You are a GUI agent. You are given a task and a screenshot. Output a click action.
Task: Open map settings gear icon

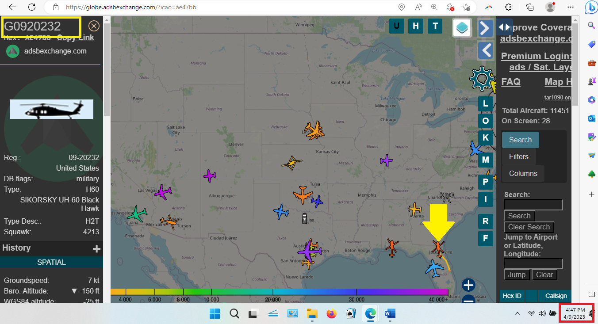point(481,79)
